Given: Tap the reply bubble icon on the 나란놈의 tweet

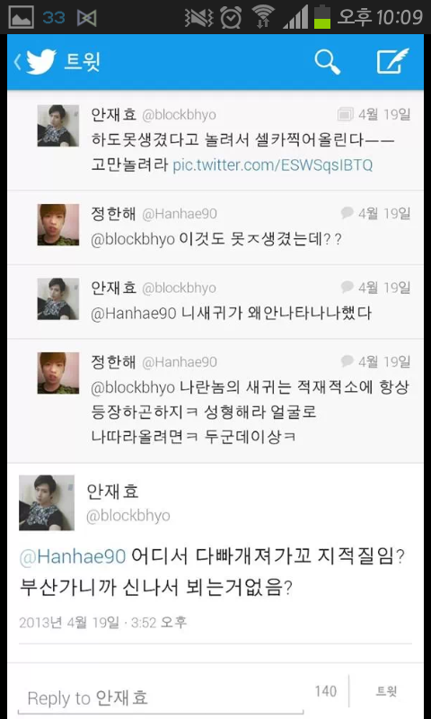Looking at the screenshot, I should tap(347, 361).
